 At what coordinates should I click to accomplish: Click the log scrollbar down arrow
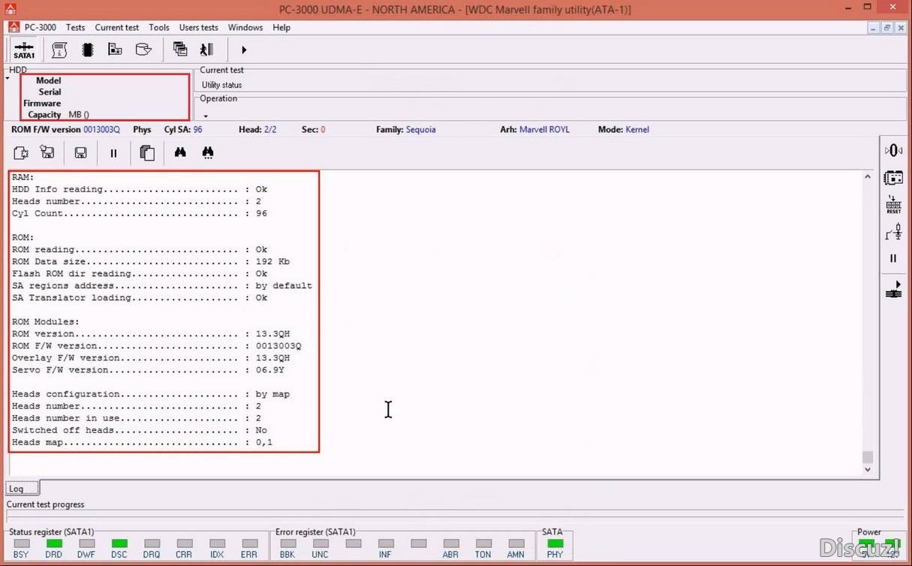coord(868,470)
